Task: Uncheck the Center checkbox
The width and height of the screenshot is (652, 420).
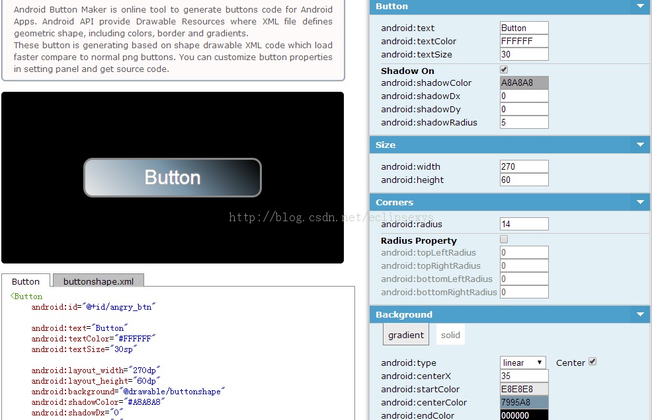Action: click(x=592, y=361)
